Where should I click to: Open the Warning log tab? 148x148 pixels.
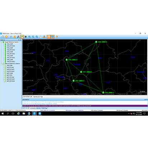click(x=44, y=108)
